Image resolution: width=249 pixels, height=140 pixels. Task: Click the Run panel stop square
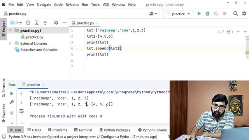click(12, 113)
